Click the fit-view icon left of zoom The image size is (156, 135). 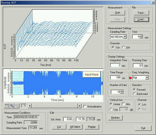pyautogui.click(x=7, y=106)
